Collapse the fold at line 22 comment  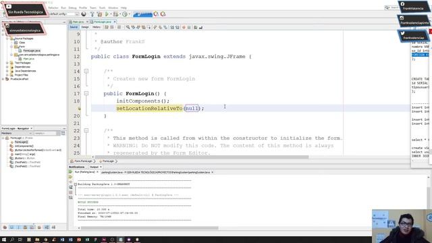coord(86,130)
